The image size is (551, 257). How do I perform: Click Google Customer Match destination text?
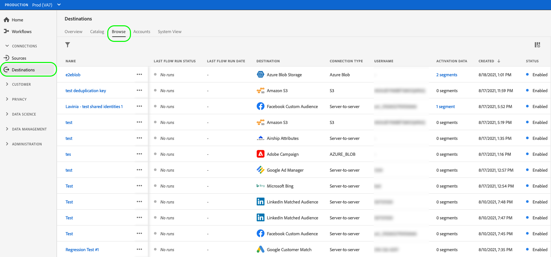click(289, 250)
